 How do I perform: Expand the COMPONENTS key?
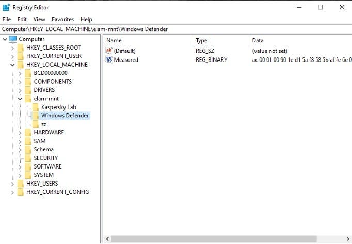pyautogui.click(x=20, y=82)
